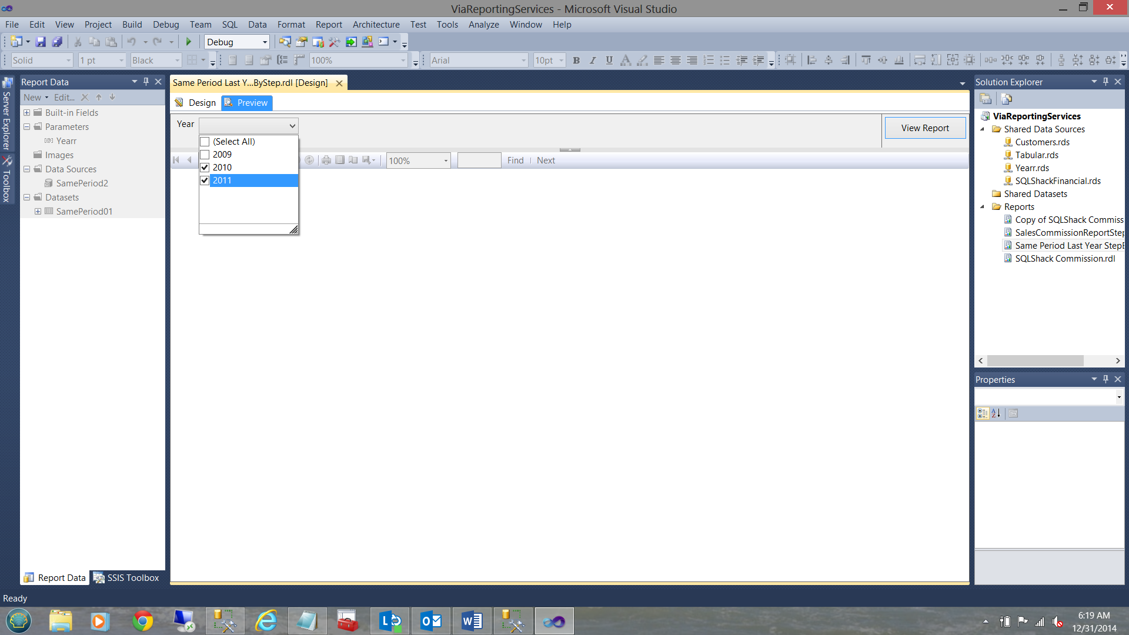Click the Save All icon

[57, 42]
